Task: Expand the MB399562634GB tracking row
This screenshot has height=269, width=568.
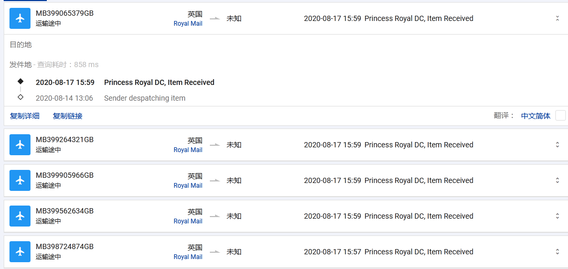Action: (x=557, y=216)
